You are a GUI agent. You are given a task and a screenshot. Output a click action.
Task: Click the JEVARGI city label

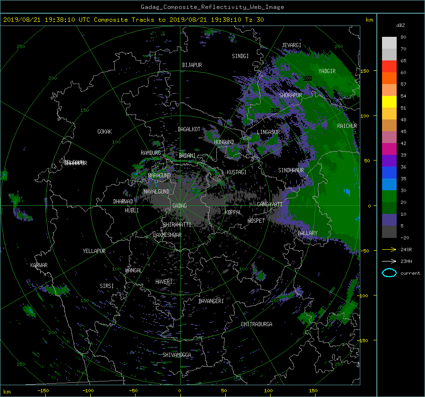[x=291, y=45]
